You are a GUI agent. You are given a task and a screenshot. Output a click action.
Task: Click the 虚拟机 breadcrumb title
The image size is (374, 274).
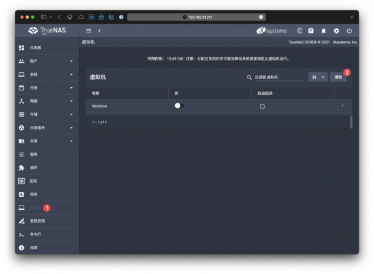click(89, 42)
